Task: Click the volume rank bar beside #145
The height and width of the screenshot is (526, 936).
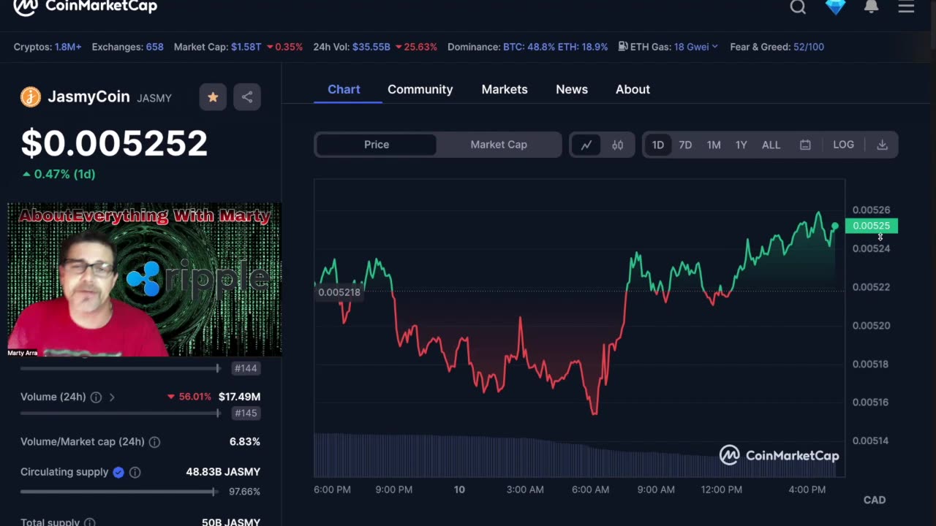Action: pyautogui.click(x=121, y=413)
